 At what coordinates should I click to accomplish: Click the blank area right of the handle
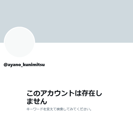(89, 65)
